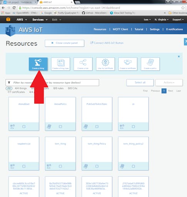
Task: Bookmark this page with the star icon
Action: pos(183,8)
